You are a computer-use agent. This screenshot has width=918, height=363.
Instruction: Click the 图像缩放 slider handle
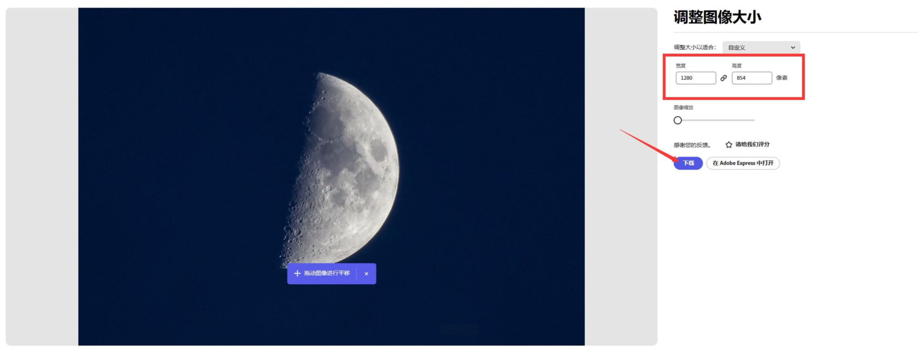point(677,120)
